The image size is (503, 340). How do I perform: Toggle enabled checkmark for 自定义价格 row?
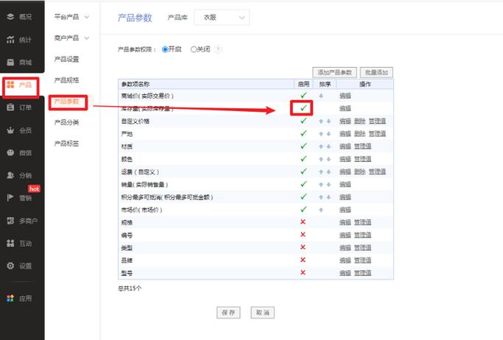click(303, 121)
